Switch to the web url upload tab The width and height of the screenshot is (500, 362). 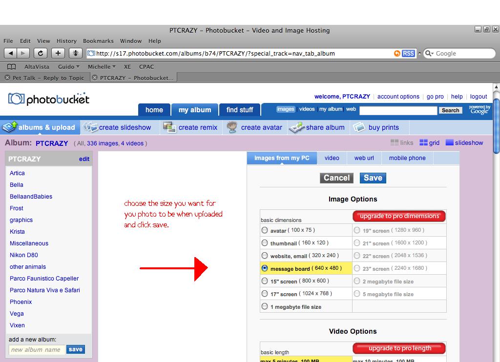click(364, 158)
